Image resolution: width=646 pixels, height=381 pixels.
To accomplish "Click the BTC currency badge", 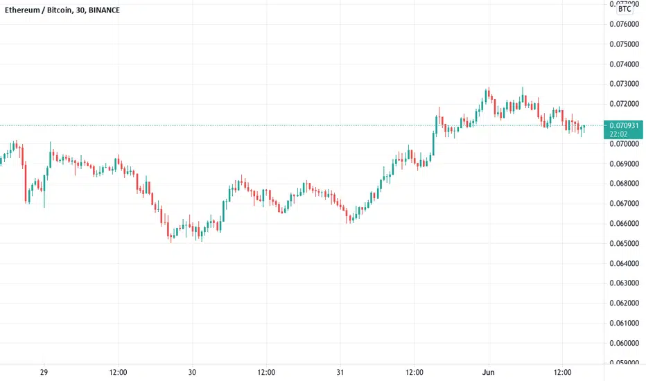I will (625, 9).
